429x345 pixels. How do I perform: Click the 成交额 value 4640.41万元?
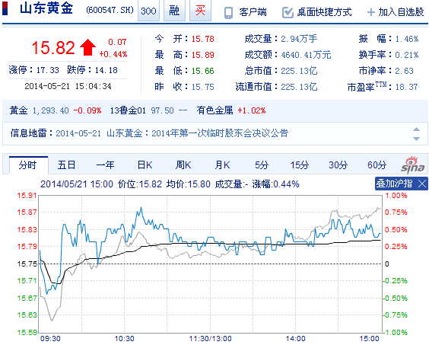click(306, 55)
